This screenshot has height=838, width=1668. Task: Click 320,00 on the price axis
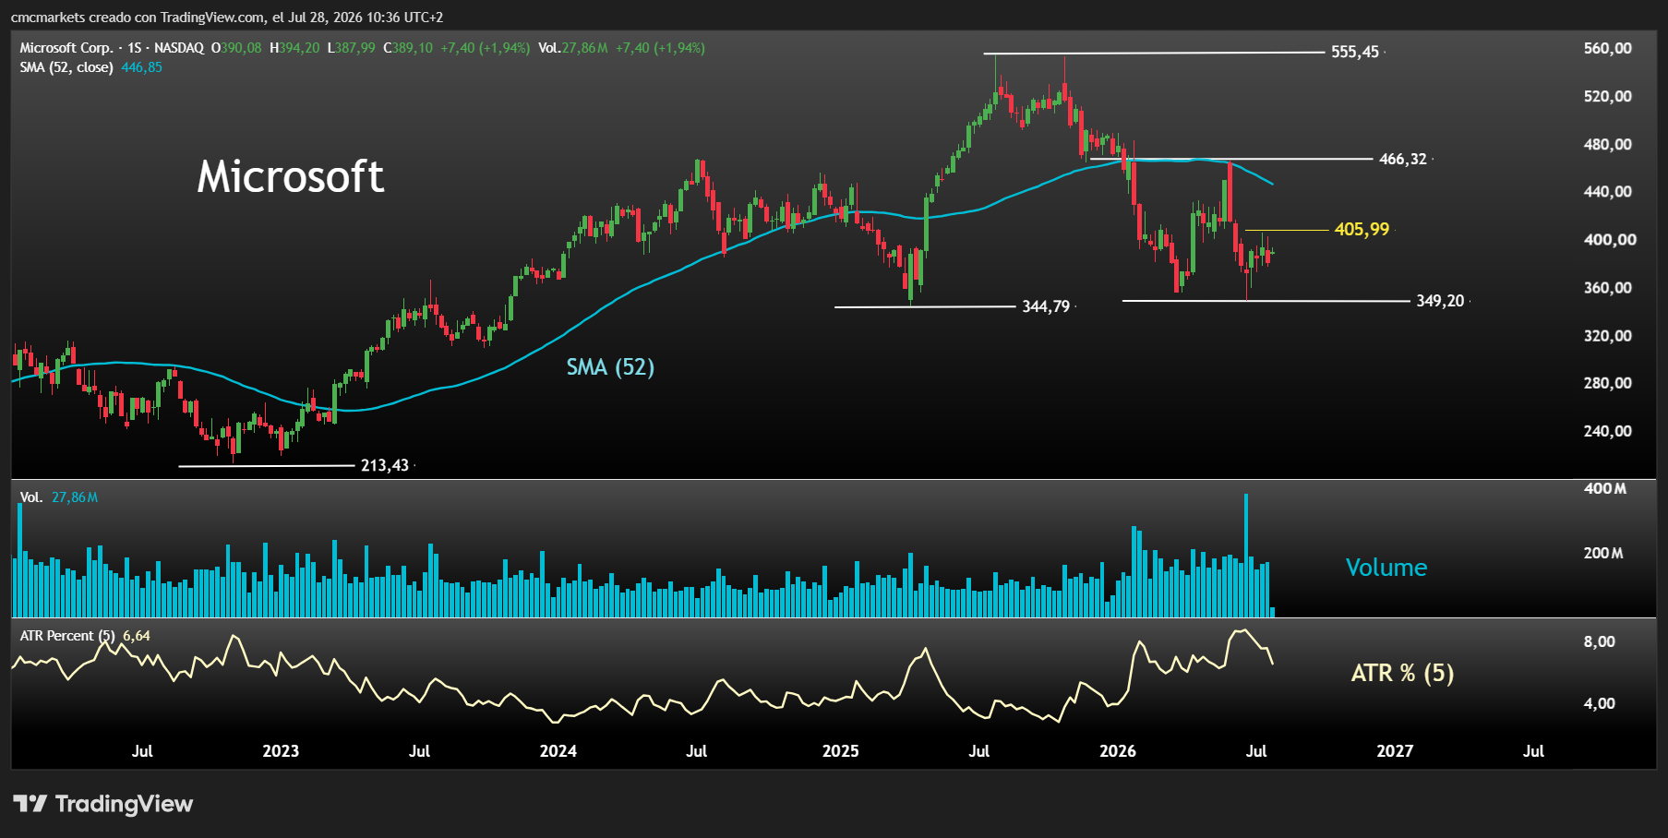[1608, 336]
